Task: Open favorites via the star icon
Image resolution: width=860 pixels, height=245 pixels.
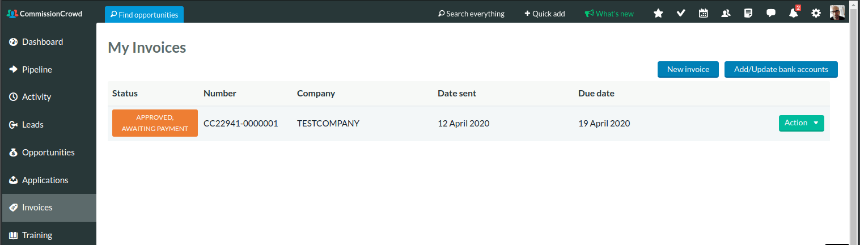Action: click(x=658, y=14)
